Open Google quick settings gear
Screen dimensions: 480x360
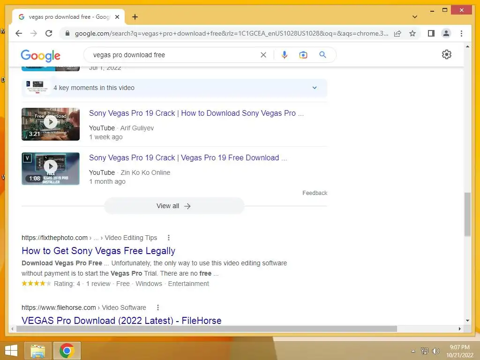446,54
